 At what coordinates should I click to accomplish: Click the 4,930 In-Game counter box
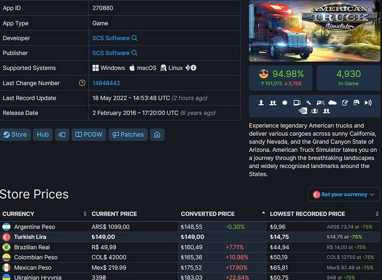tap(348, 78)
